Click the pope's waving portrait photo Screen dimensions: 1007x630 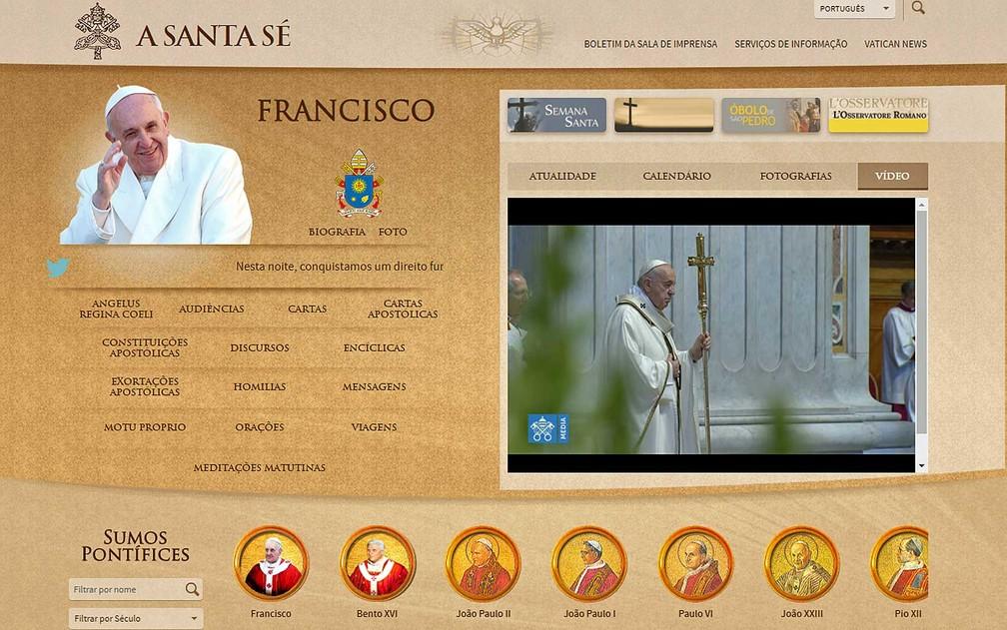[x=156, y=164]
